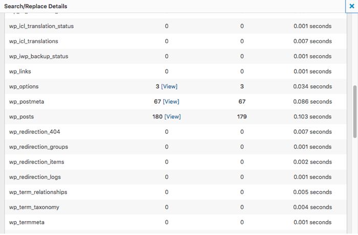The image size is (358, 235).
Task: Open View link for wp_posts changes
Action: click(172, 116)
